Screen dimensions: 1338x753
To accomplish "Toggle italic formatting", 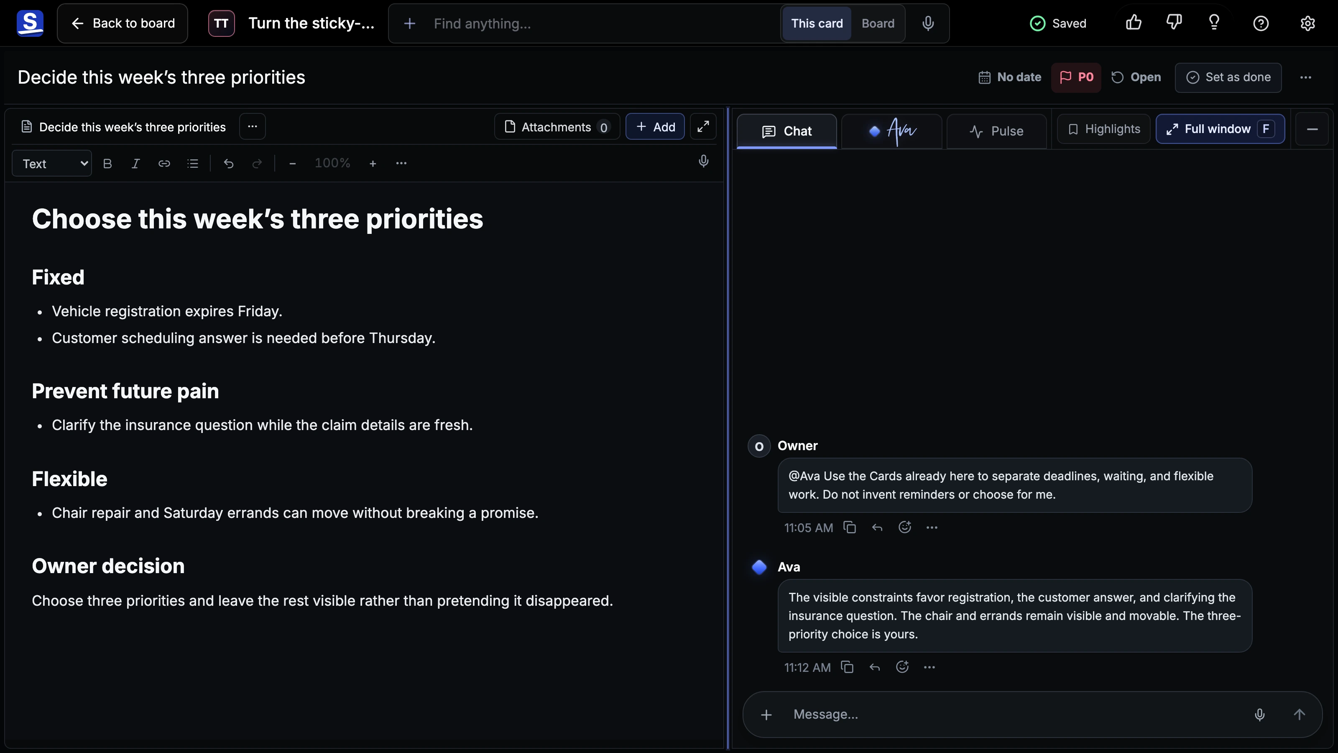I will [x=135, y=164].
